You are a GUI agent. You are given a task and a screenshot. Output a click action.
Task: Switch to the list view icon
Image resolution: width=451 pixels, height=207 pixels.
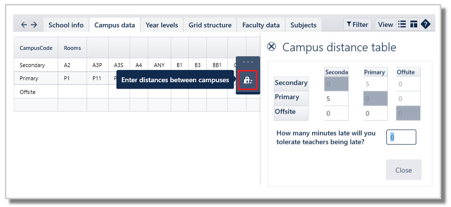coord(402,24)
